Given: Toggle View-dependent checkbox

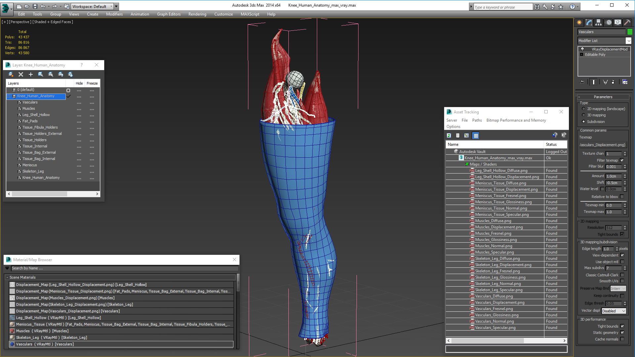Looking at the screenshot, I should pos(622,255).
